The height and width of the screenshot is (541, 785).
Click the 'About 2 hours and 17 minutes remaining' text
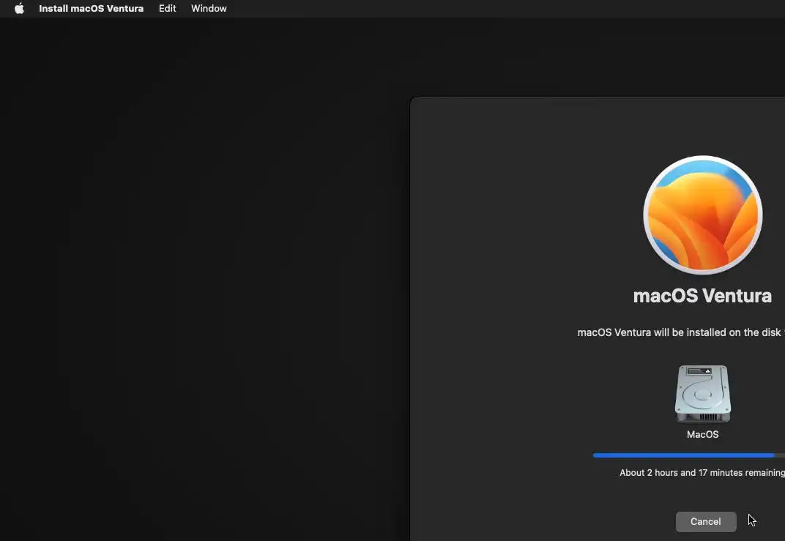click(x=702, y=472)
